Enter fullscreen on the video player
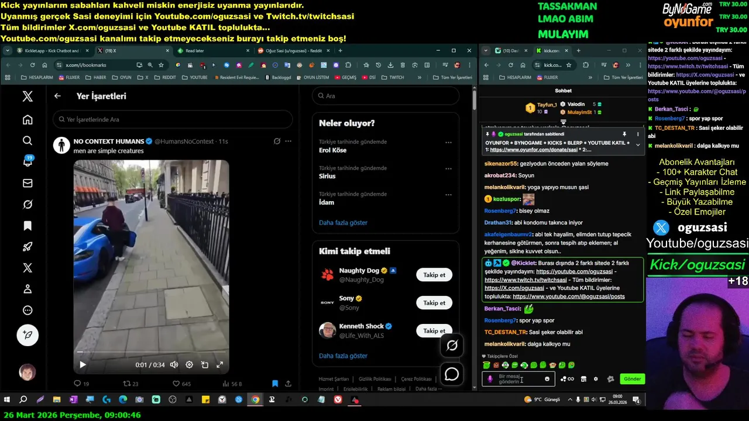 click(220, 364)
